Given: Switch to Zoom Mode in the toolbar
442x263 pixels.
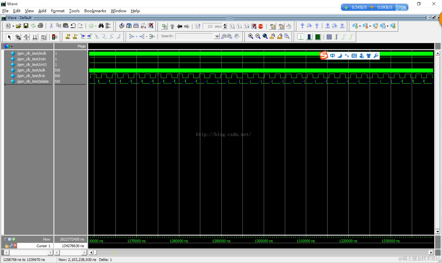Looking at the screenshot, I should click(18, 37).
